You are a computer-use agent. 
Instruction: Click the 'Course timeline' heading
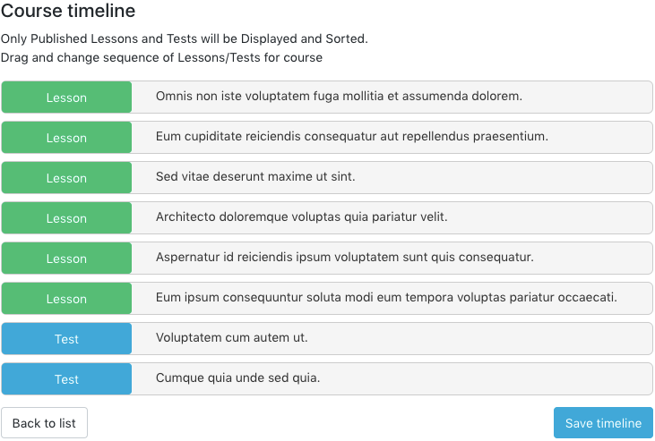68,12
